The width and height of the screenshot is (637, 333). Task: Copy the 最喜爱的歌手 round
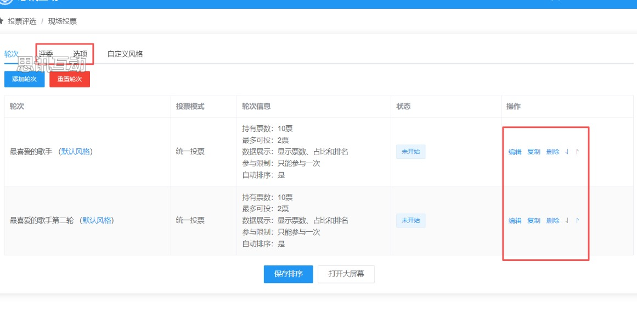[x=533, y=152]
